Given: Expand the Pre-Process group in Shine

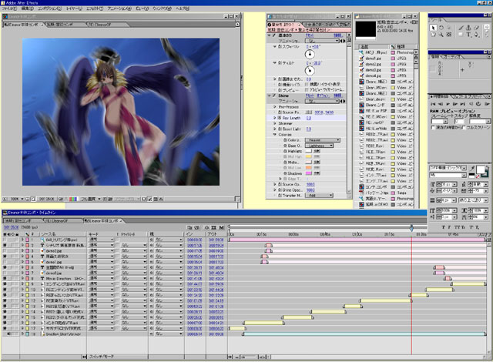Looking at the screenshot, I should 274,107.
